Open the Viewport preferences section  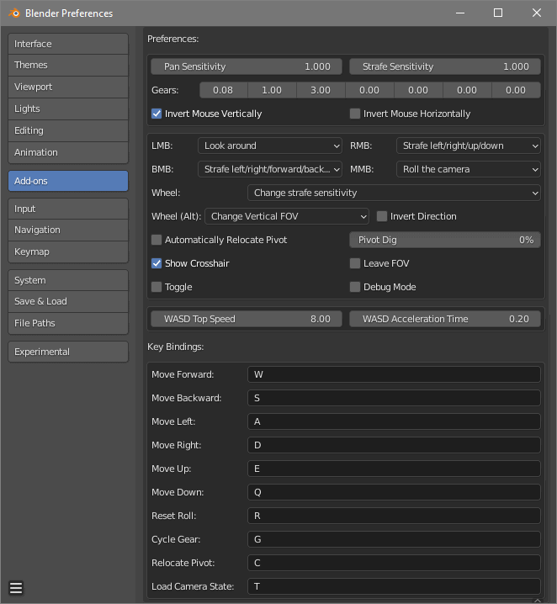pos(68,87)
